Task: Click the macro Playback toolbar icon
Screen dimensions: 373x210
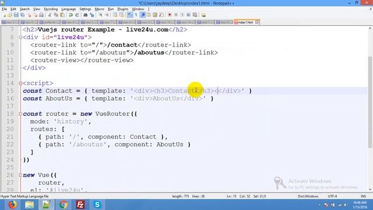Action: pos(182,15)
